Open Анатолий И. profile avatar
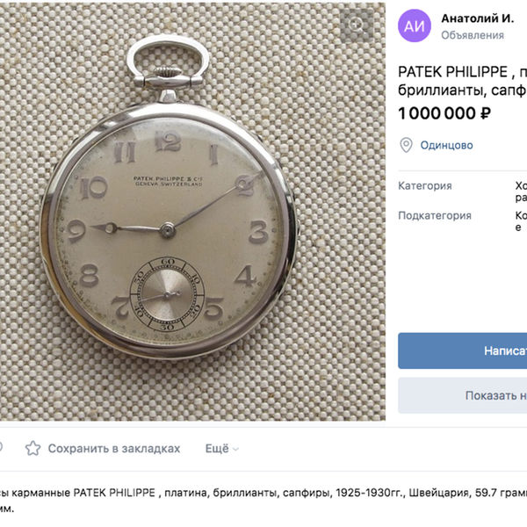This screenshot has height=527, width=527. (x=415, y=25)
